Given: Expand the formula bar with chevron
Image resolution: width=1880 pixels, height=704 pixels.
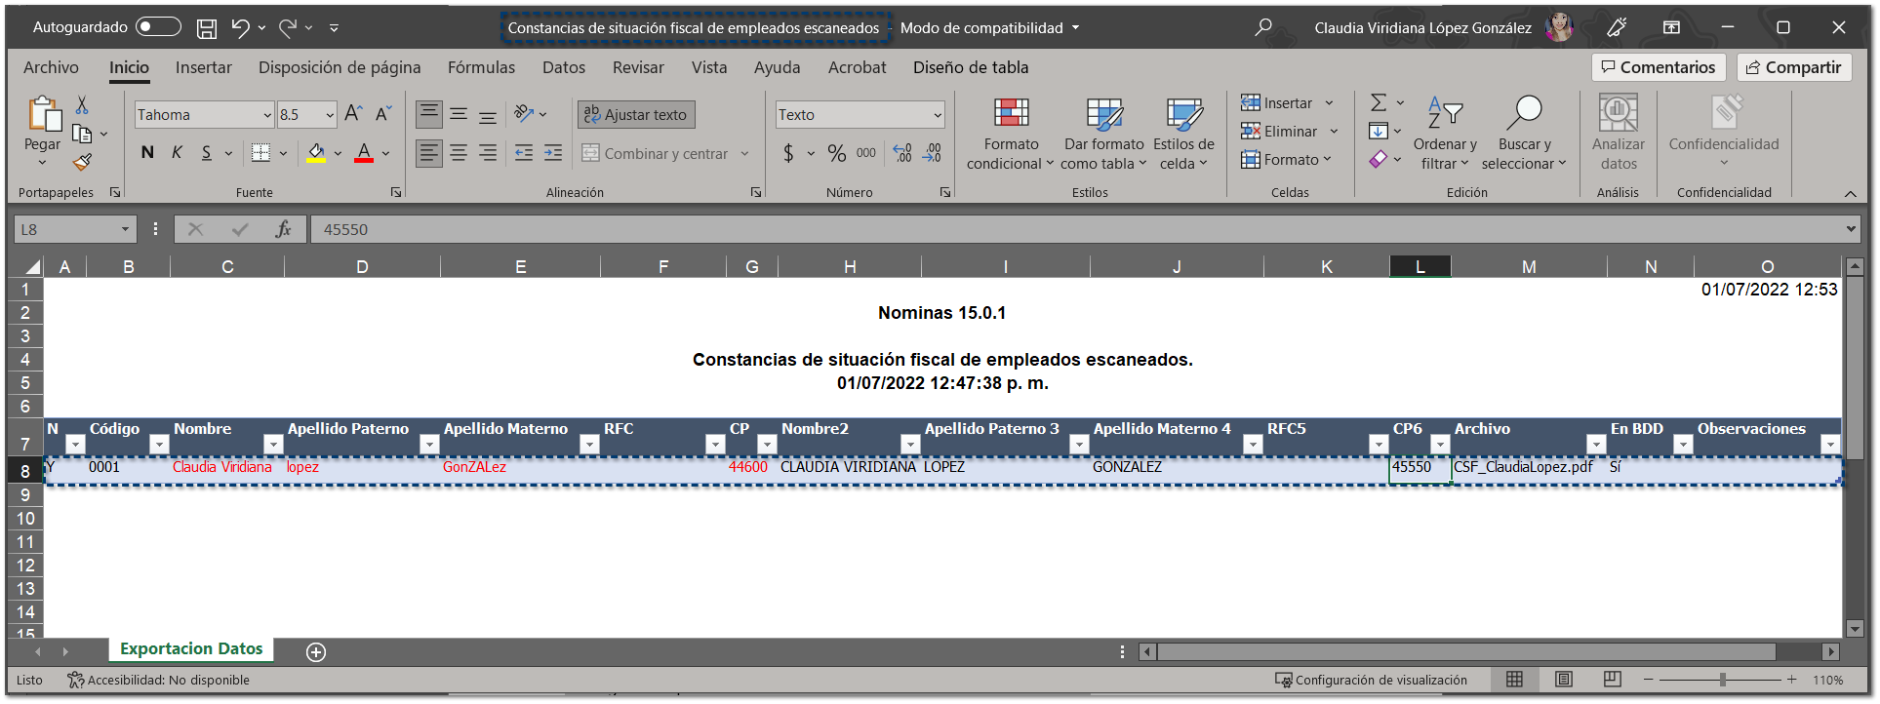Looking at the screenshot, I should pyautogui.click(x=1851, y=229).
